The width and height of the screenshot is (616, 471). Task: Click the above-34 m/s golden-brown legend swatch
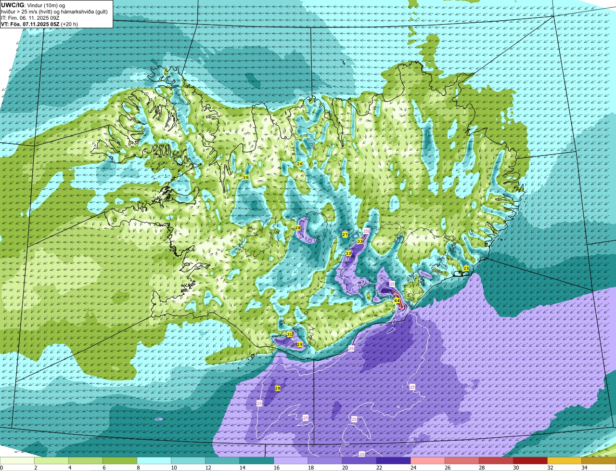(x=599, y=461)
